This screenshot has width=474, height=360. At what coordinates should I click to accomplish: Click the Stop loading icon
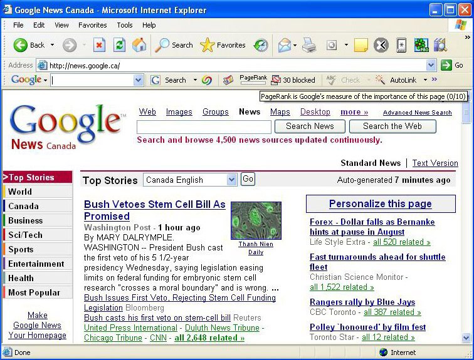click(99, 45)
